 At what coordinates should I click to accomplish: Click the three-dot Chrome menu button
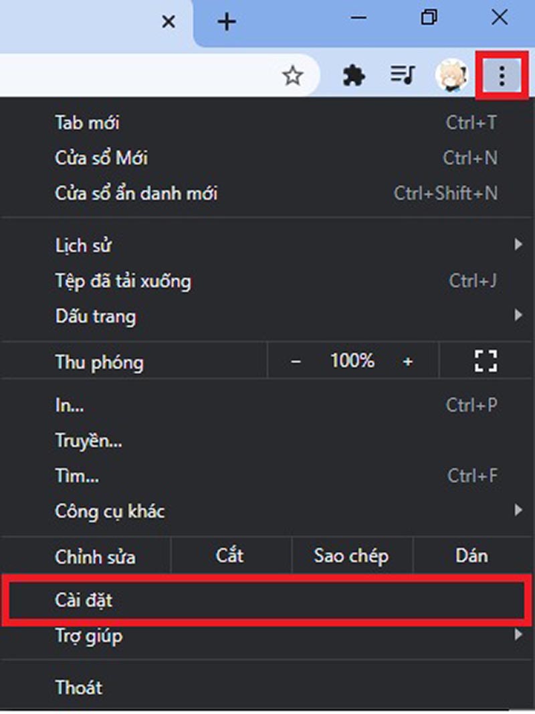click(502, 75)
